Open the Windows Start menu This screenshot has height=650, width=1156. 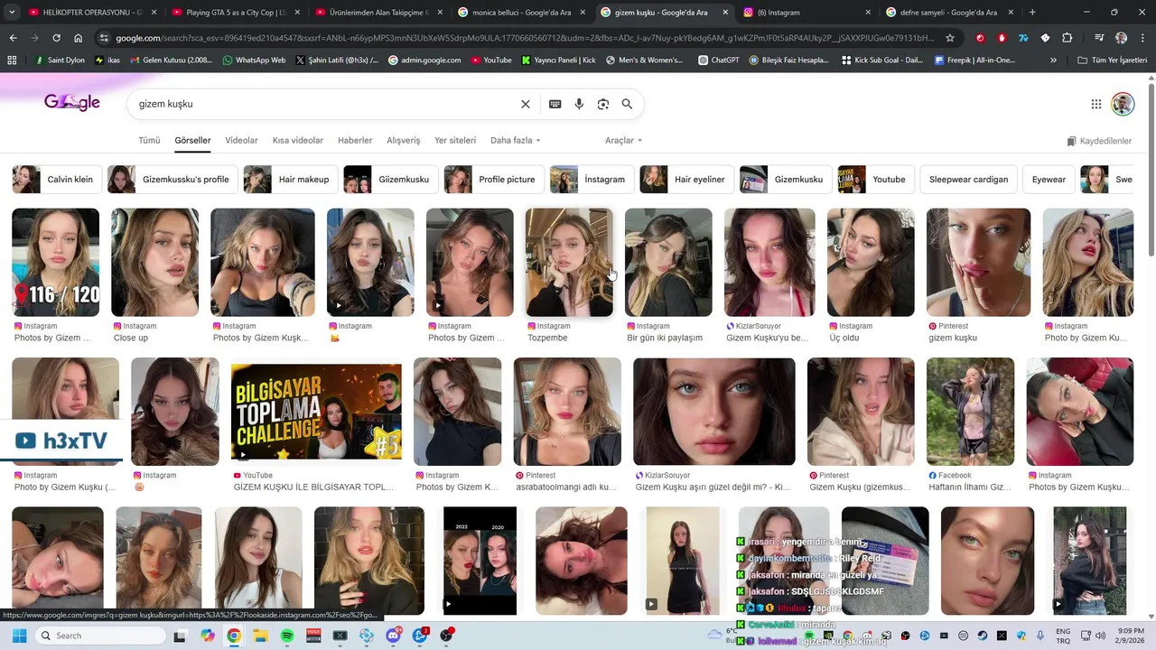click(19, 636)
